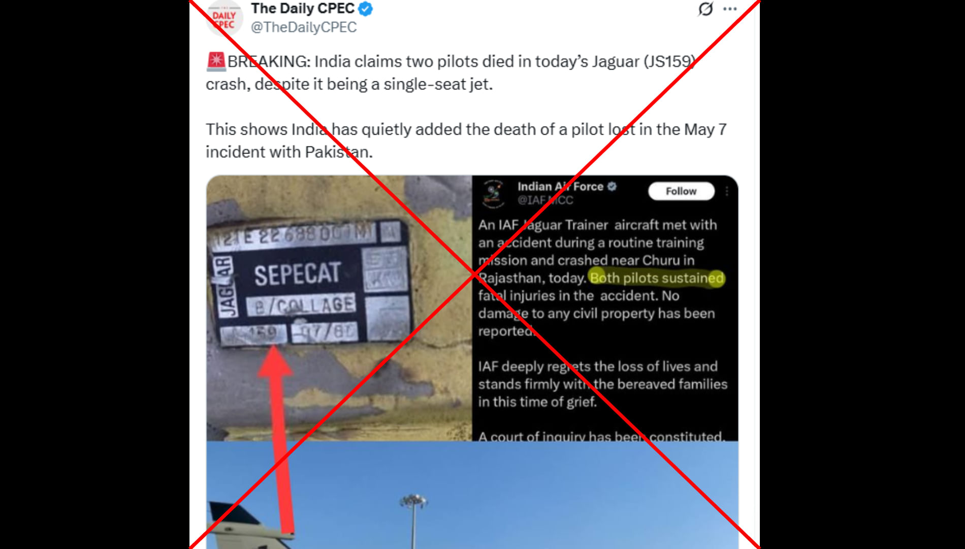Screen dimensions: 965x549
Task: Click the Indian Air Force account name
Action: (x=560, y=187)
